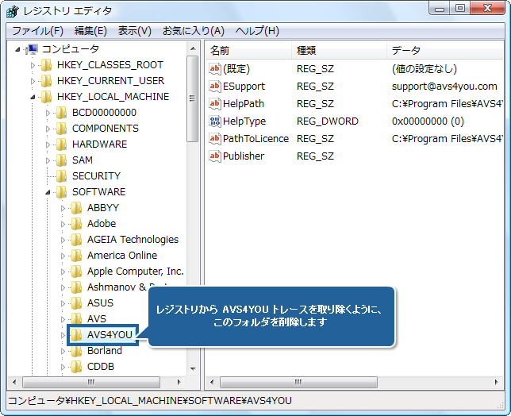The image size is (511, 416).
Task: Click the tree pane vertical scrollbar thumb
Action: [193, 98]
